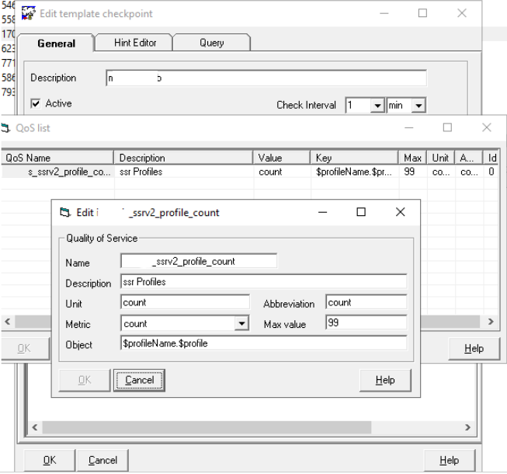Switch to the Hint Editor tab

(x=134, y=44)
